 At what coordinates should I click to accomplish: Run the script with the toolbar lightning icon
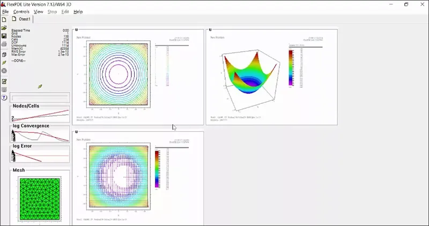tap(4, 63)
